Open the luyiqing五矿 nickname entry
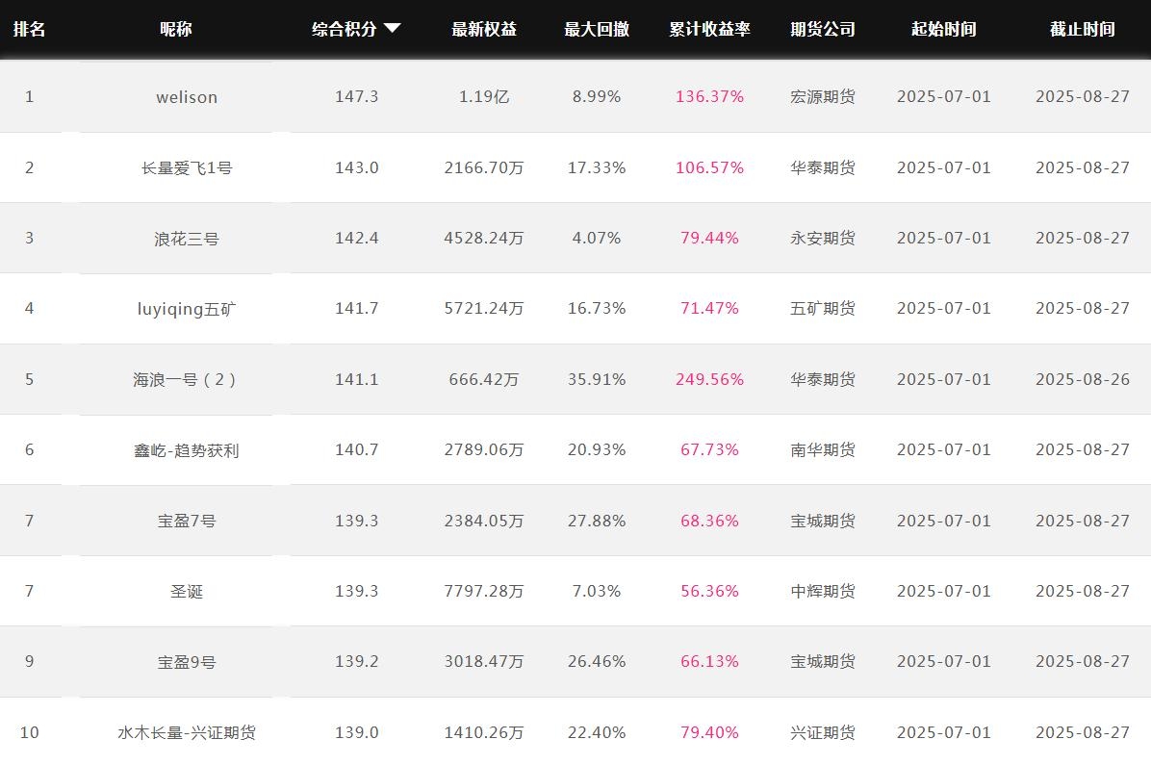The image size is (1151, 765). [187, 309]
